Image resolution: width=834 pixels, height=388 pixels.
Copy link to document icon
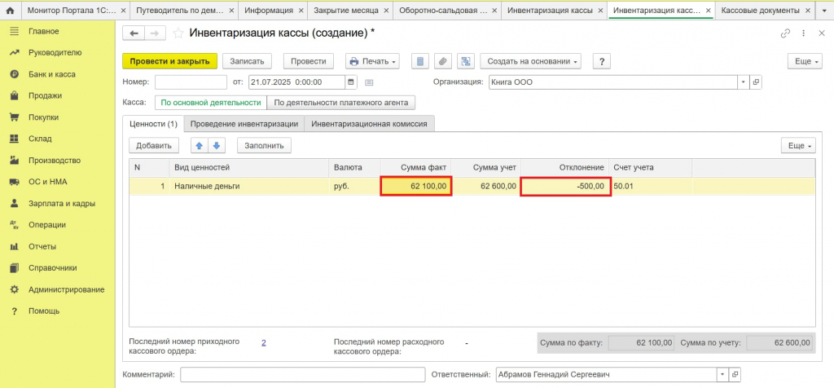click(x=785, y=33)
